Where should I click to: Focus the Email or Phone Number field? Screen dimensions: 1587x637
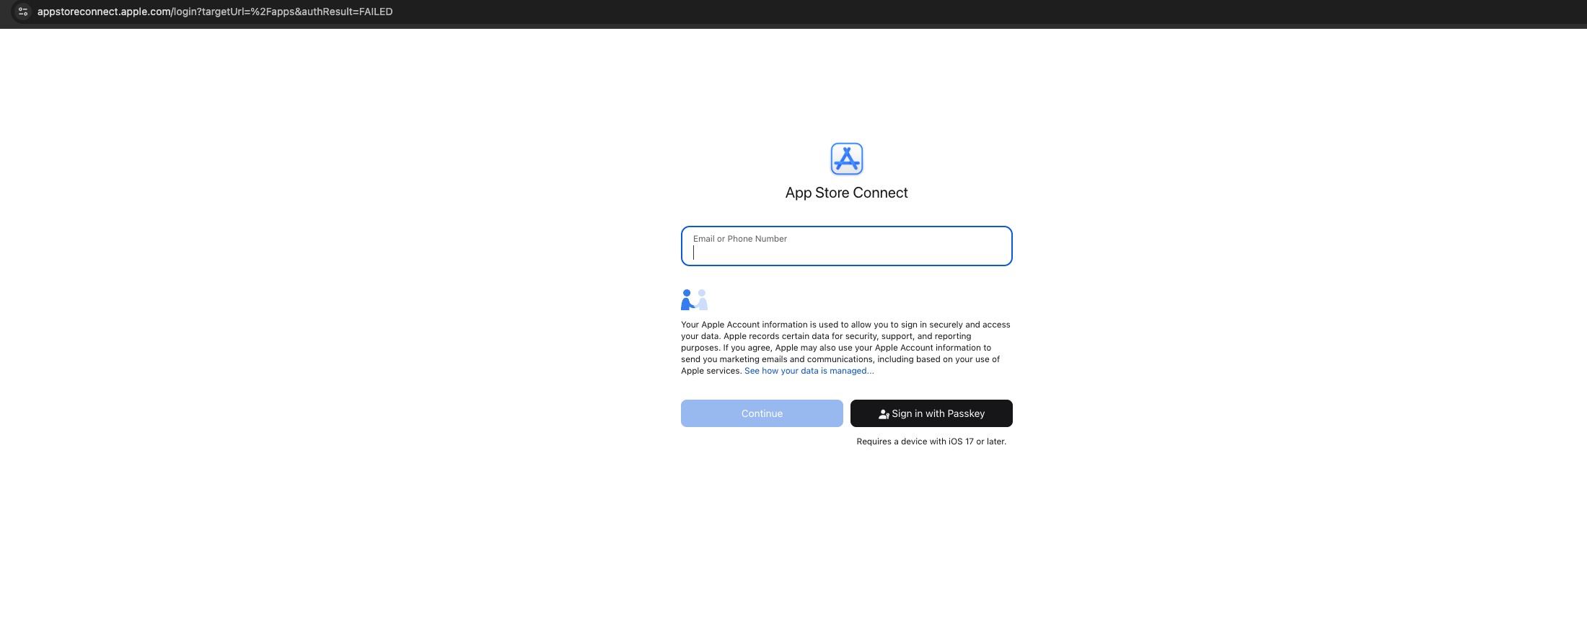(846, 246)
